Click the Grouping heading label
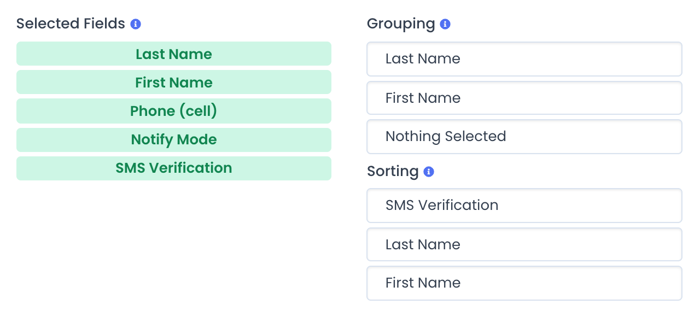This screenshot has width=700, height=316. (401, 24)
